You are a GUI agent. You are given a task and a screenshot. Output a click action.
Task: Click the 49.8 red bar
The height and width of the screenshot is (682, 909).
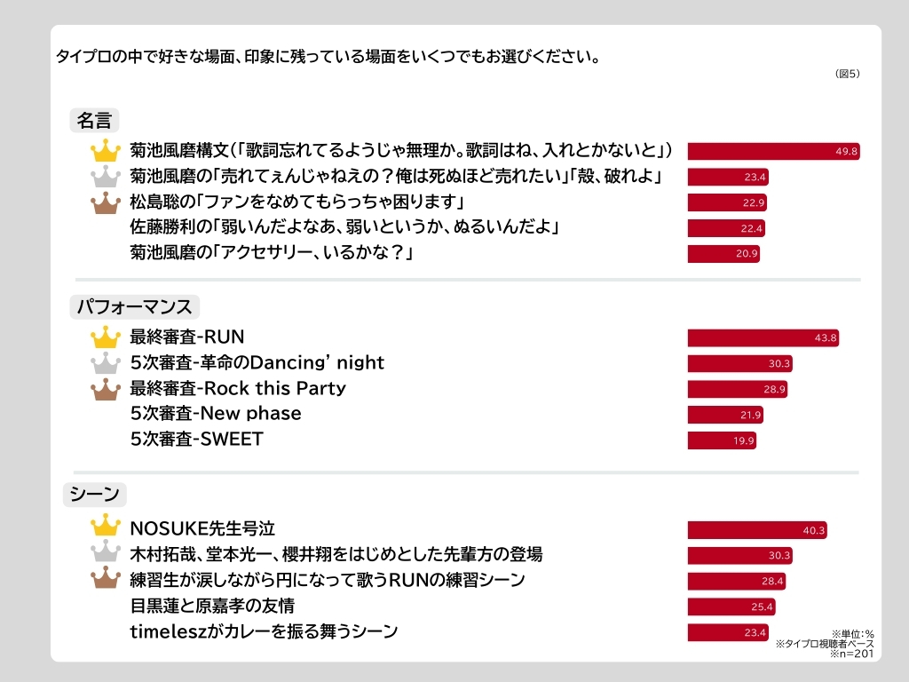point(773,151)
